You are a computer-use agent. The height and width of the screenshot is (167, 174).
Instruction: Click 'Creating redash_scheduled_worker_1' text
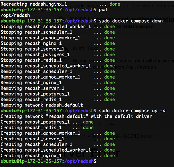46,150
